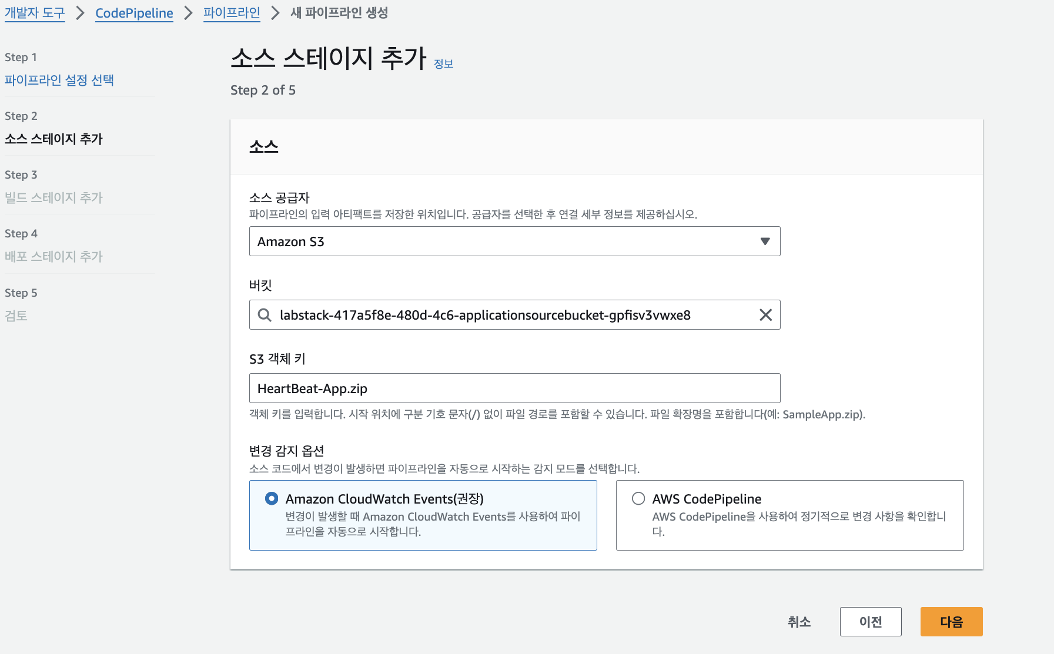Select Step 3 빌드 스테이지 추가
Image resolution: width=1054 pixels, height=654 pixels.
pyautogui.click(x=53, y=197)
